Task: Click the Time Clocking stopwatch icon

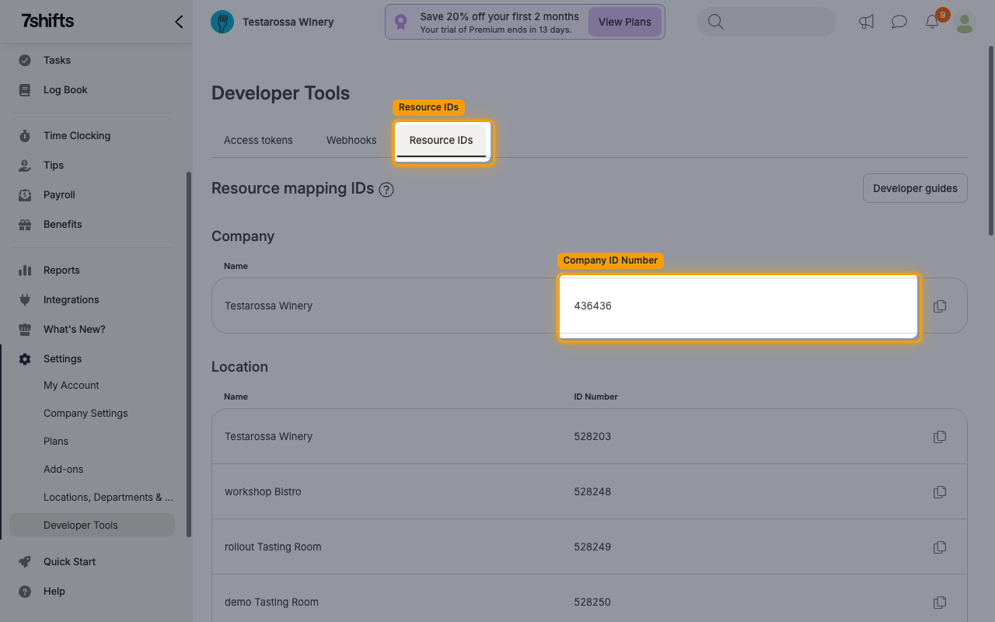Action: (25, 135)
